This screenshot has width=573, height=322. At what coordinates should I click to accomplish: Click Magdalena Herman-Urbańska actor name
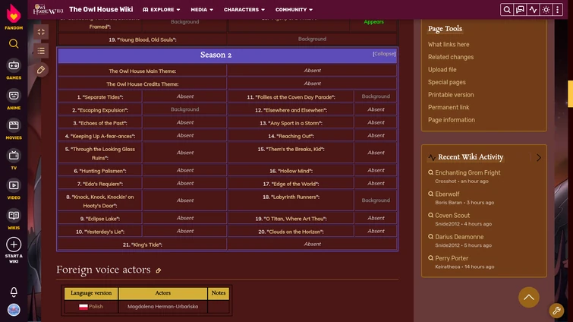coord(162,307)
